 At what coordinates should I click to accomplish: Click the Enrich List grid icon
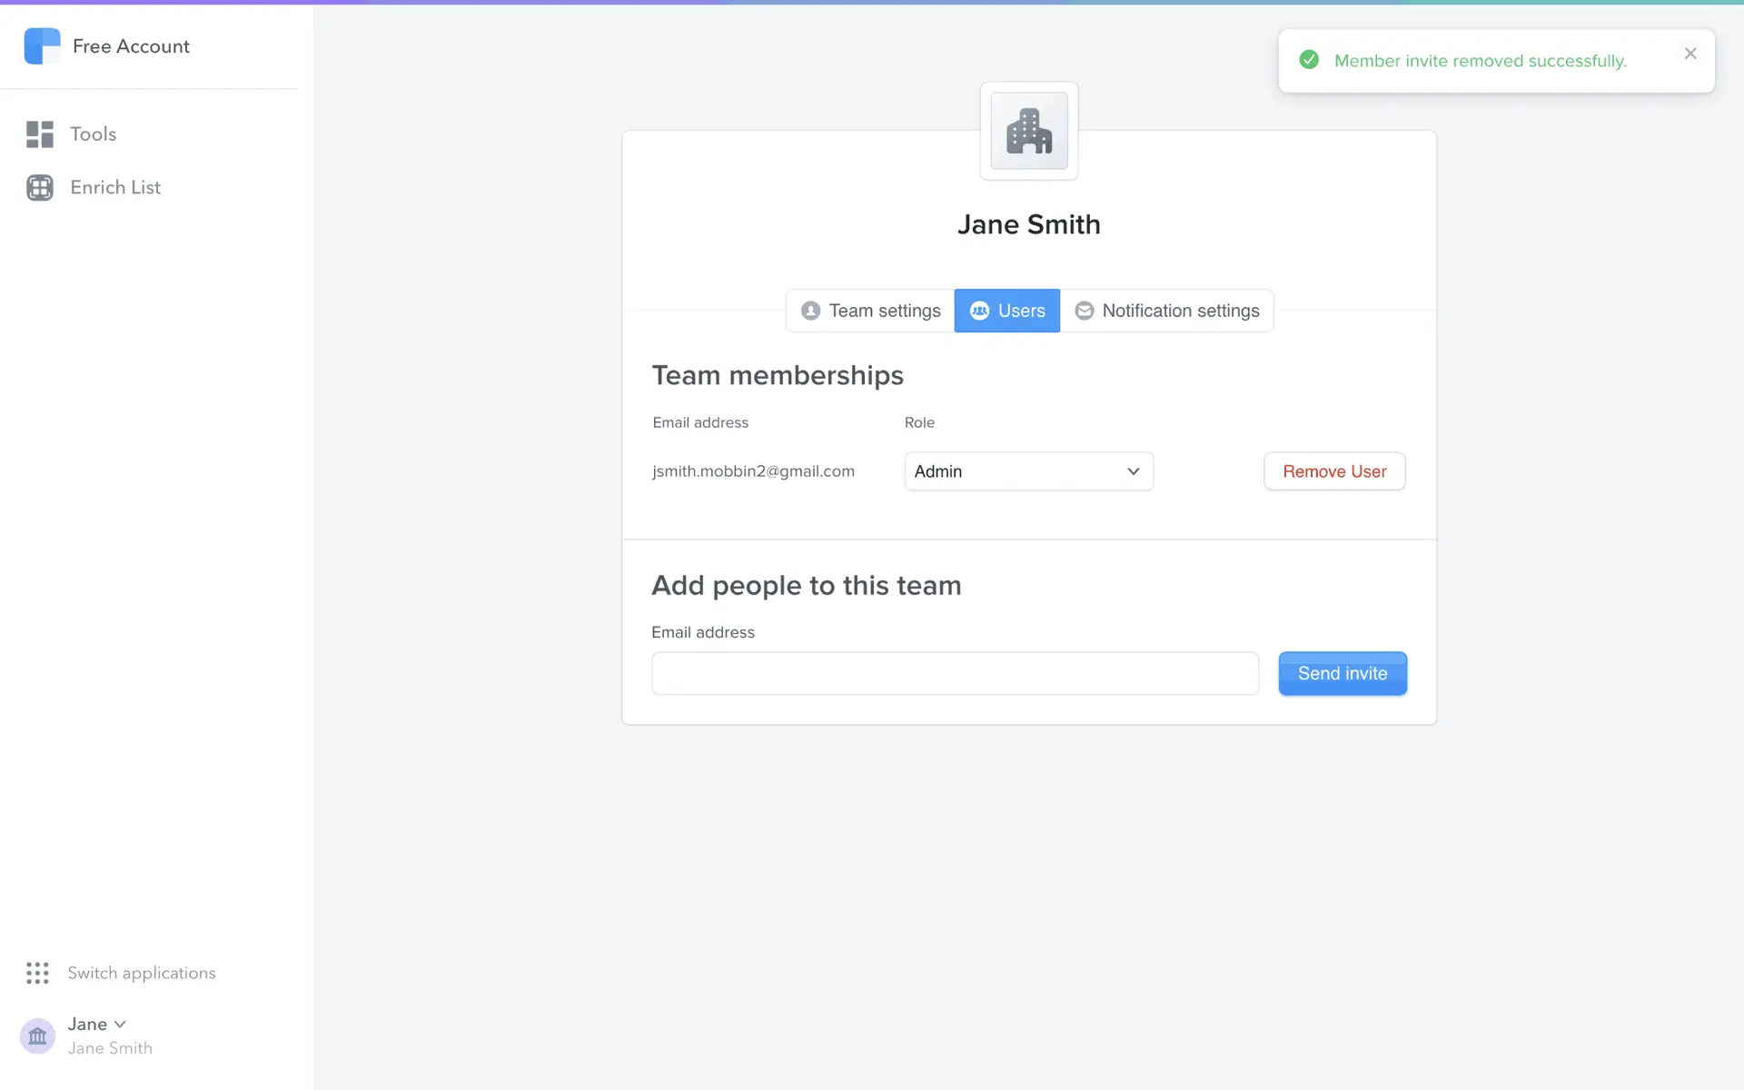[40, 187]
